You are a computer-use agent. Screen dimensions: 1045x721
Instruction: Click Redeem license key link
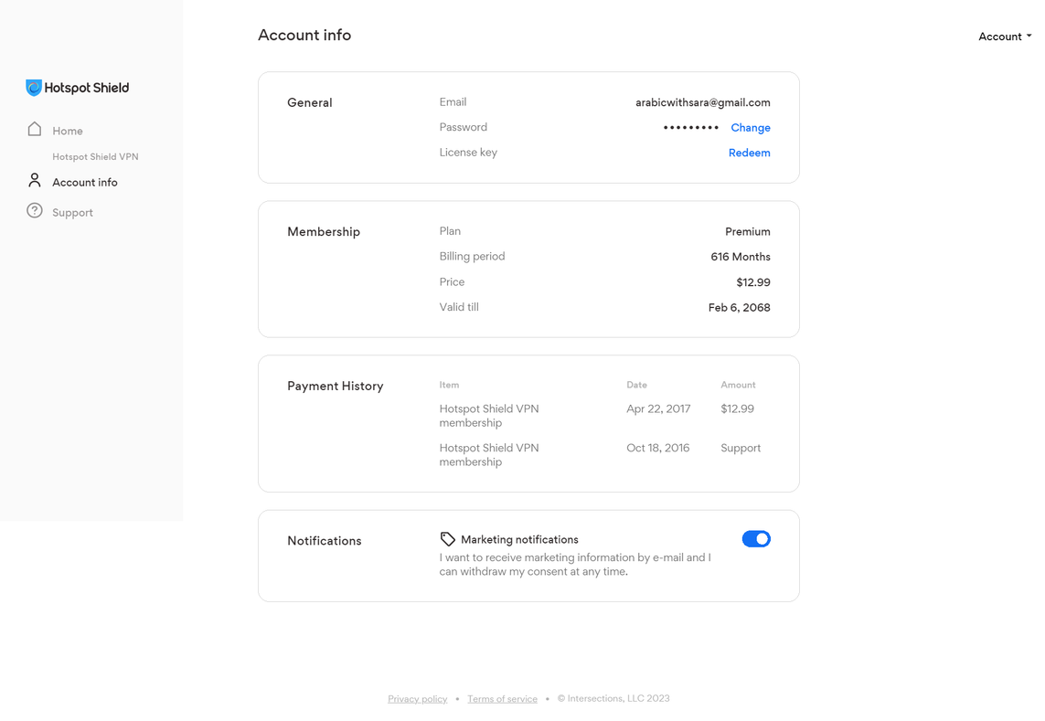[749, 153]
